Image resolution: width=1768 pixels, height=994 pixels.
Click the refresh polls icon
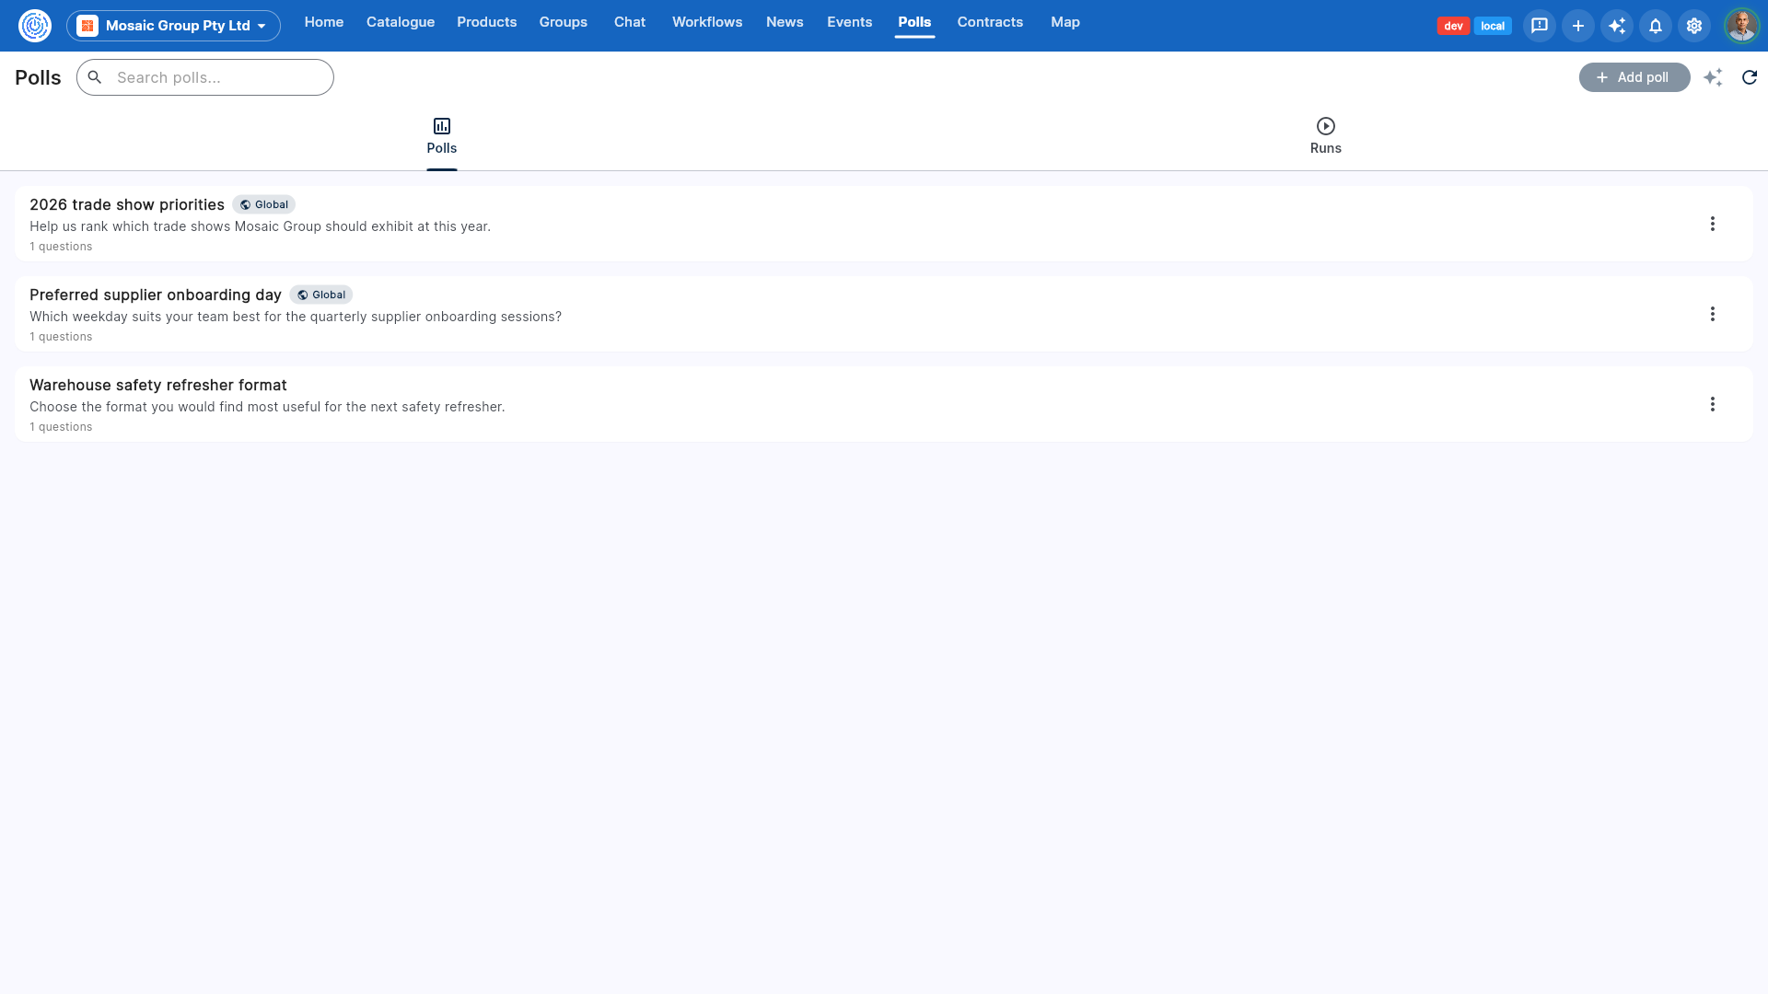point(1750,77)
